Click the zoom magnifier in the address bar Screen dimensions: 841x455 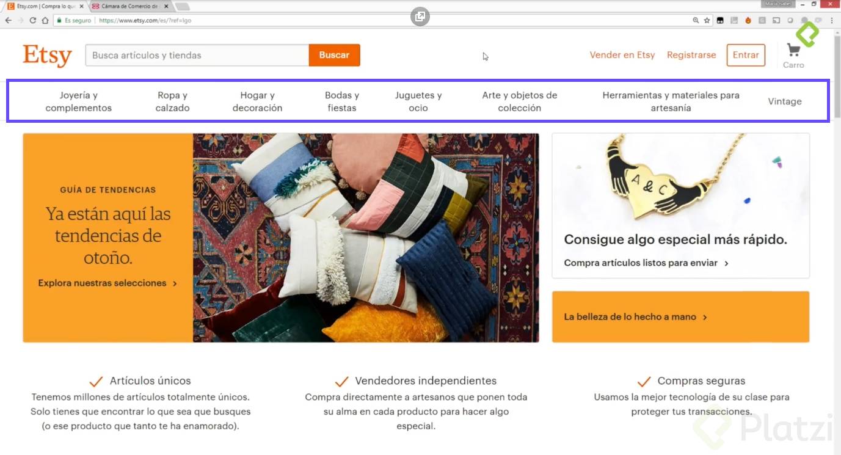696,20
